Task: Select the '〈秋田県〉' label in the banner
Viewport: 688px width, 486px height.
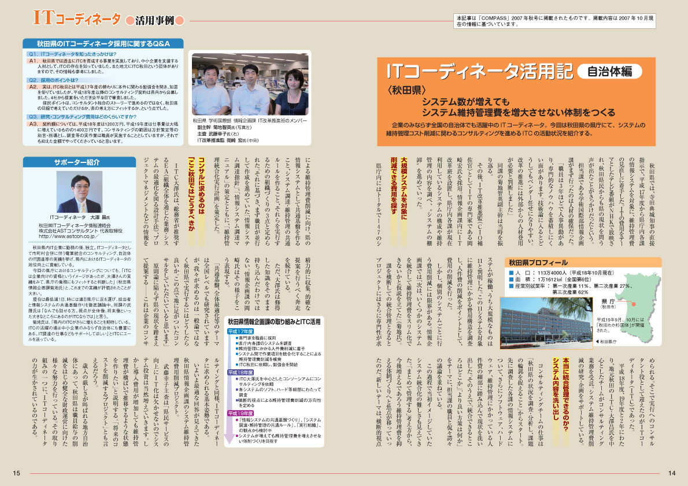Action: coord(407,90)
